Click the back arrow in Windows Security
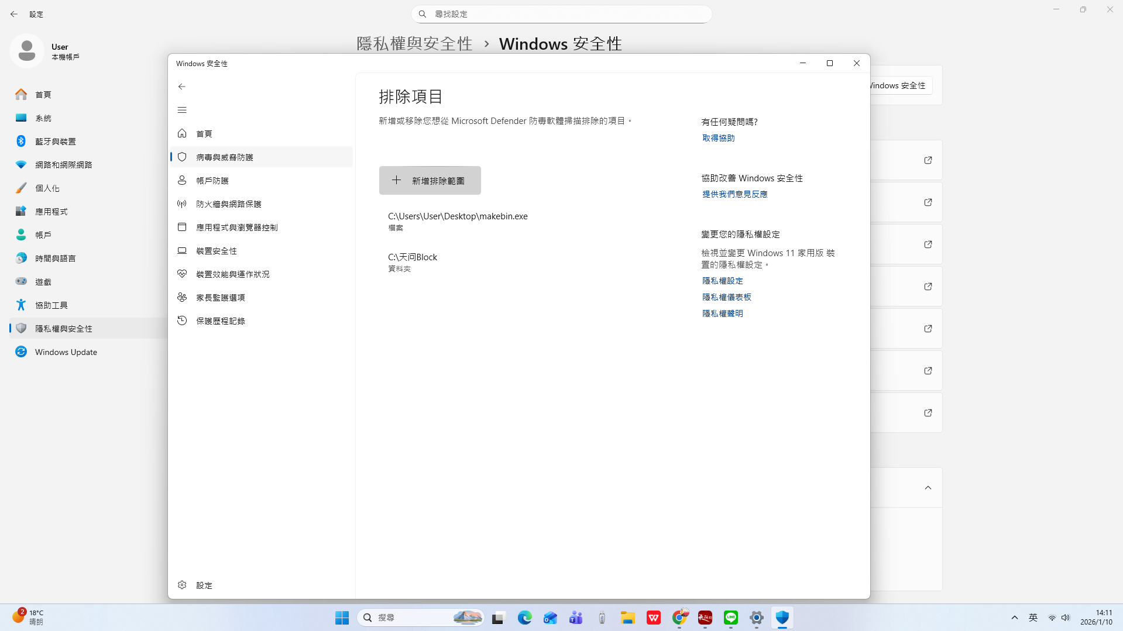 pyautogui.click(x=182, y=87)
